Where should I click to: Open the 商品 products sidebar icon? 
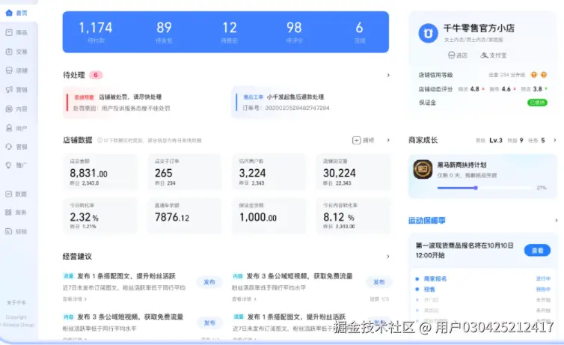click(x=9, y=32)
